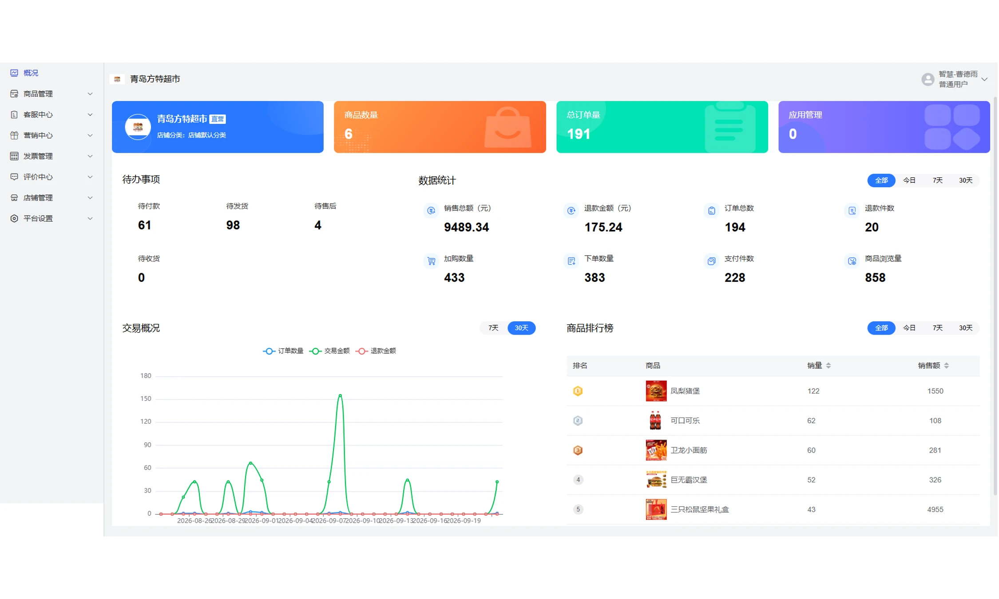Screen dimensions: 999x599
Task: Click the 加购数量 shopping cart icon
Action: point(431,261)
